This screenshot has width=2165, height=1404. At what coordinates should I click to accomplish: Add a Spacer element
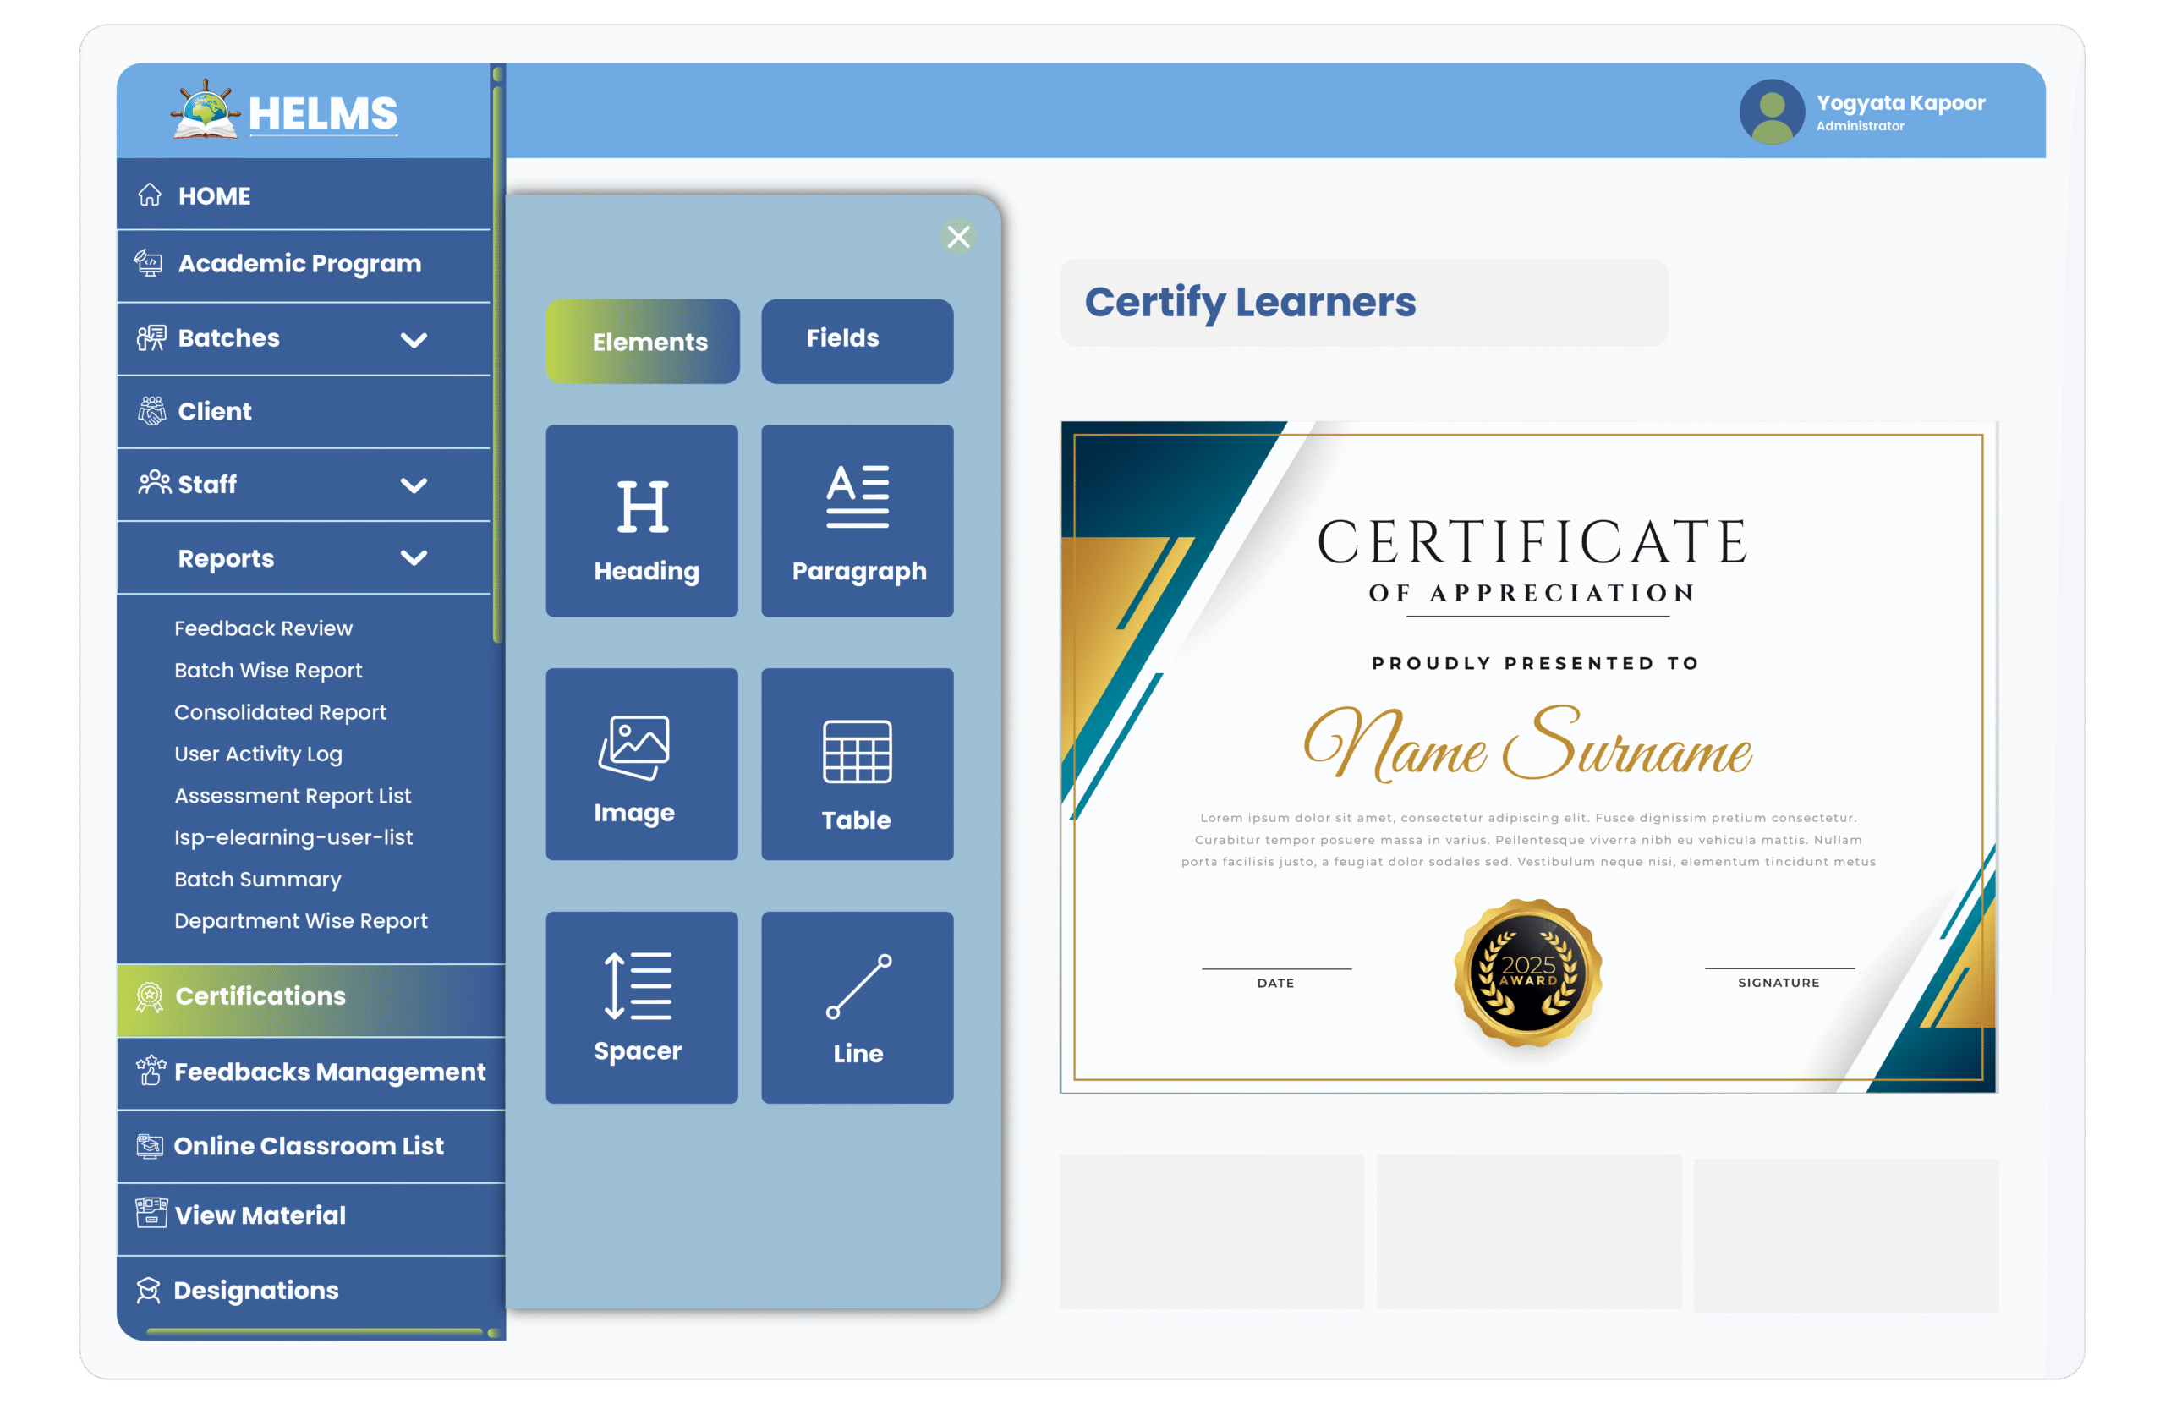[641, 1007]
